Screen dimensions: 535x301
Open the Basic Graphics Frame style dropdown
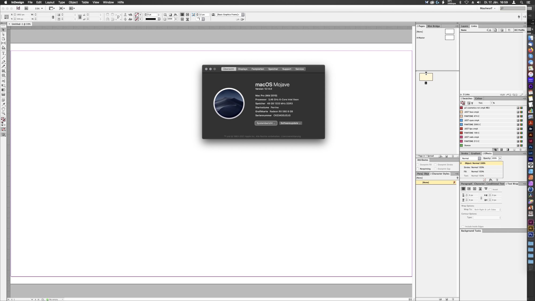pos(243,15)
